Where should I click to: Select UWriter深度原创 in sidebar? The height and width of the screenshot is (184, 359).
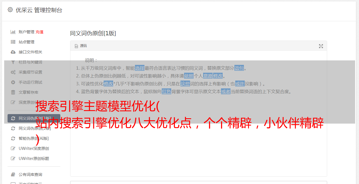(34, 148)
